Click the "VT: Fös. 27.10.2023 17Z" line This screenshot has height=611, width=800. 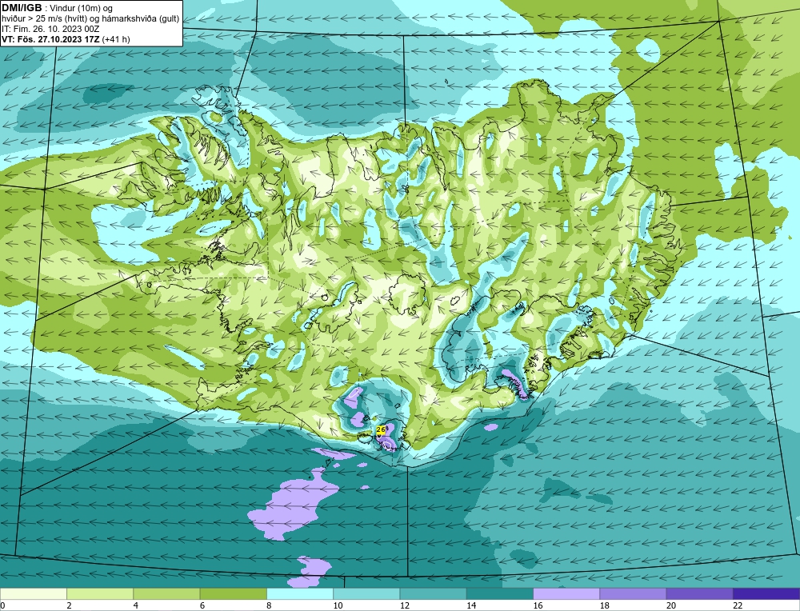click(x=51, y=38)
